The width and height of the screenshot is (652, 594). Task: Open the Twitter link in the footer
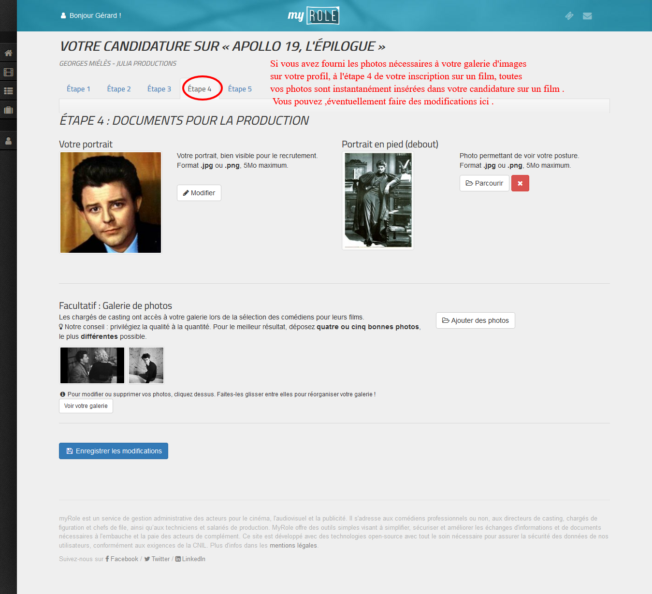click(x=157, y=559)
